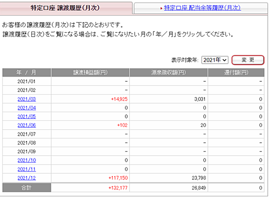Click the 還付額(円) column header
Viewport: 273px width, 198px height.
[x=236, y=73]
